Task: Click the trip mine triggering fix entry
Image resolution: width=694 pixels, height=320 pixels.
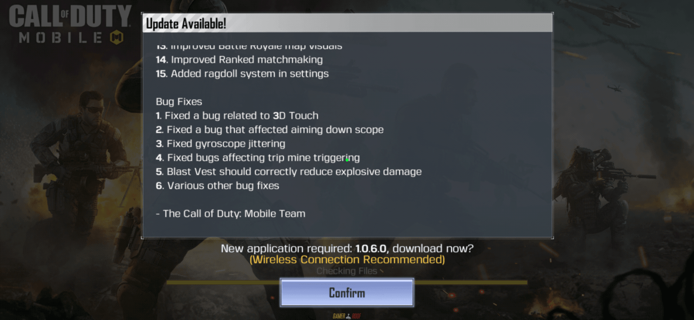Action: click(258, 157)
